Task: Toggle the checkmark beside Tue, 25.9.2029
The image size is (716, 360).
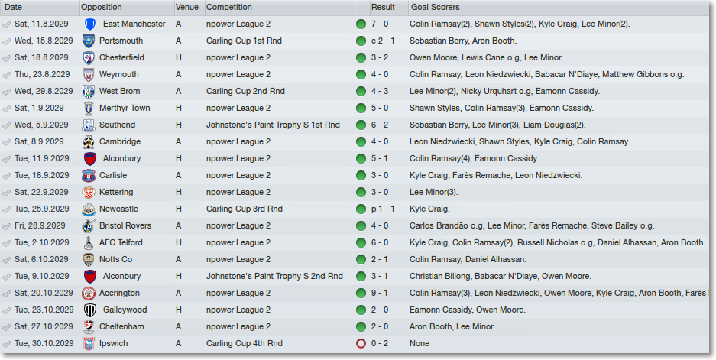Action: 6,209
